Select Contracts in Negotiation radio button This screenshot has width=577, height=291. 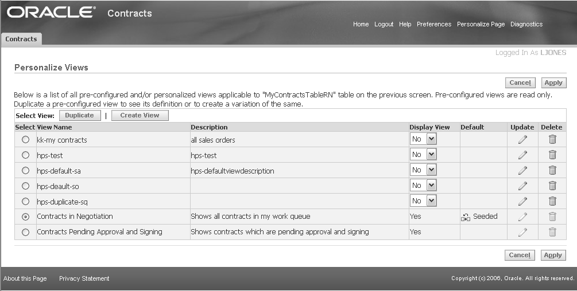(x=25, y=217)
